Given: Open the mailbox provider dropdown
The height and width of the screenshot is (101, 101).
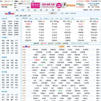Looking at the screenshot, I should point(24,4).
